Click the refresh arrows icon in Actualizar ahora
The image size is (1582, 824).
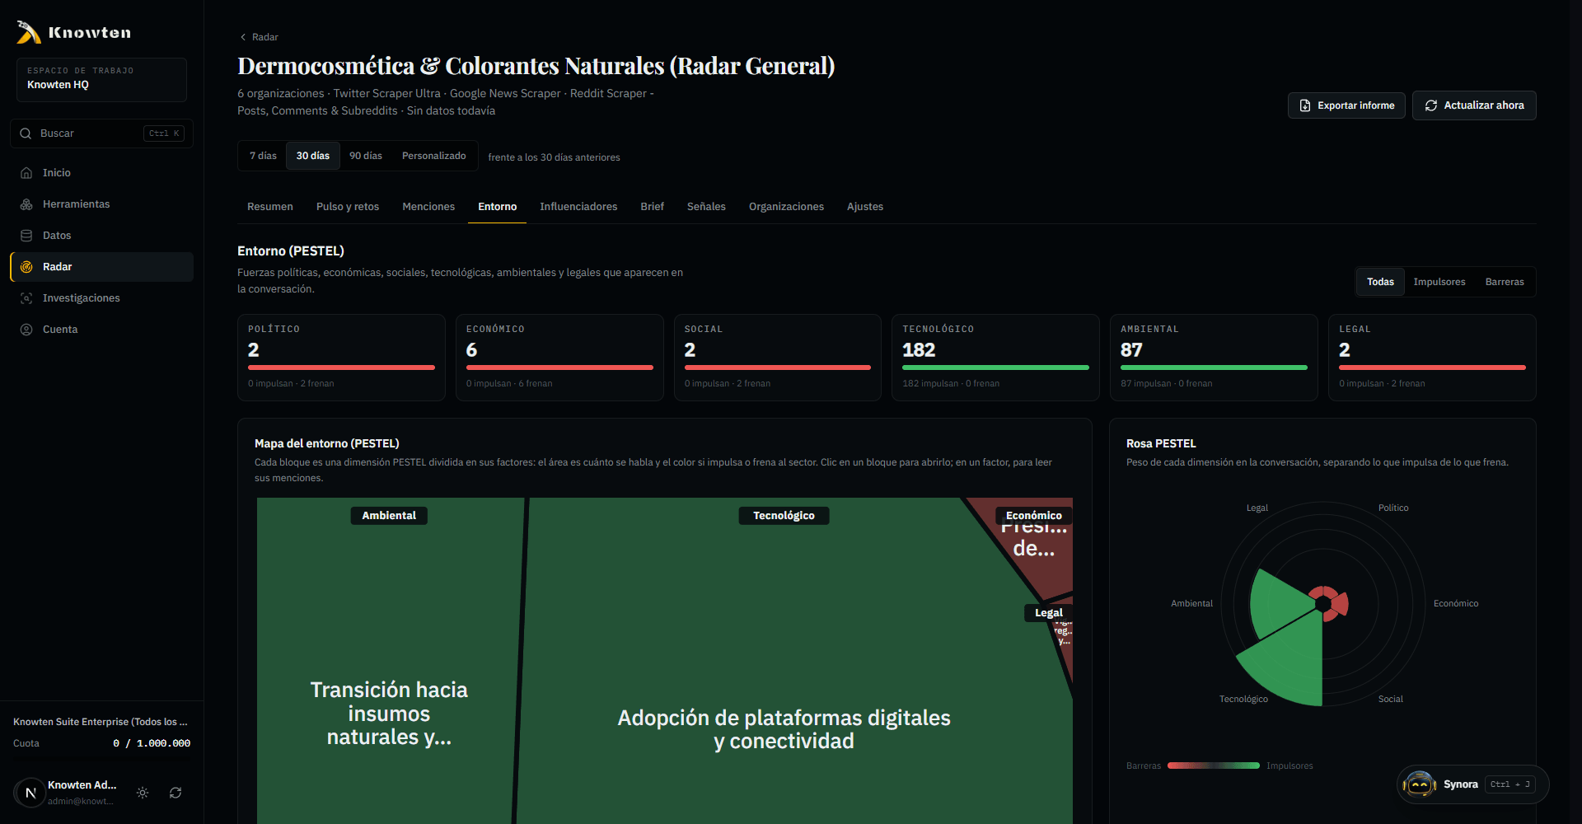(x=1431, y=105)
